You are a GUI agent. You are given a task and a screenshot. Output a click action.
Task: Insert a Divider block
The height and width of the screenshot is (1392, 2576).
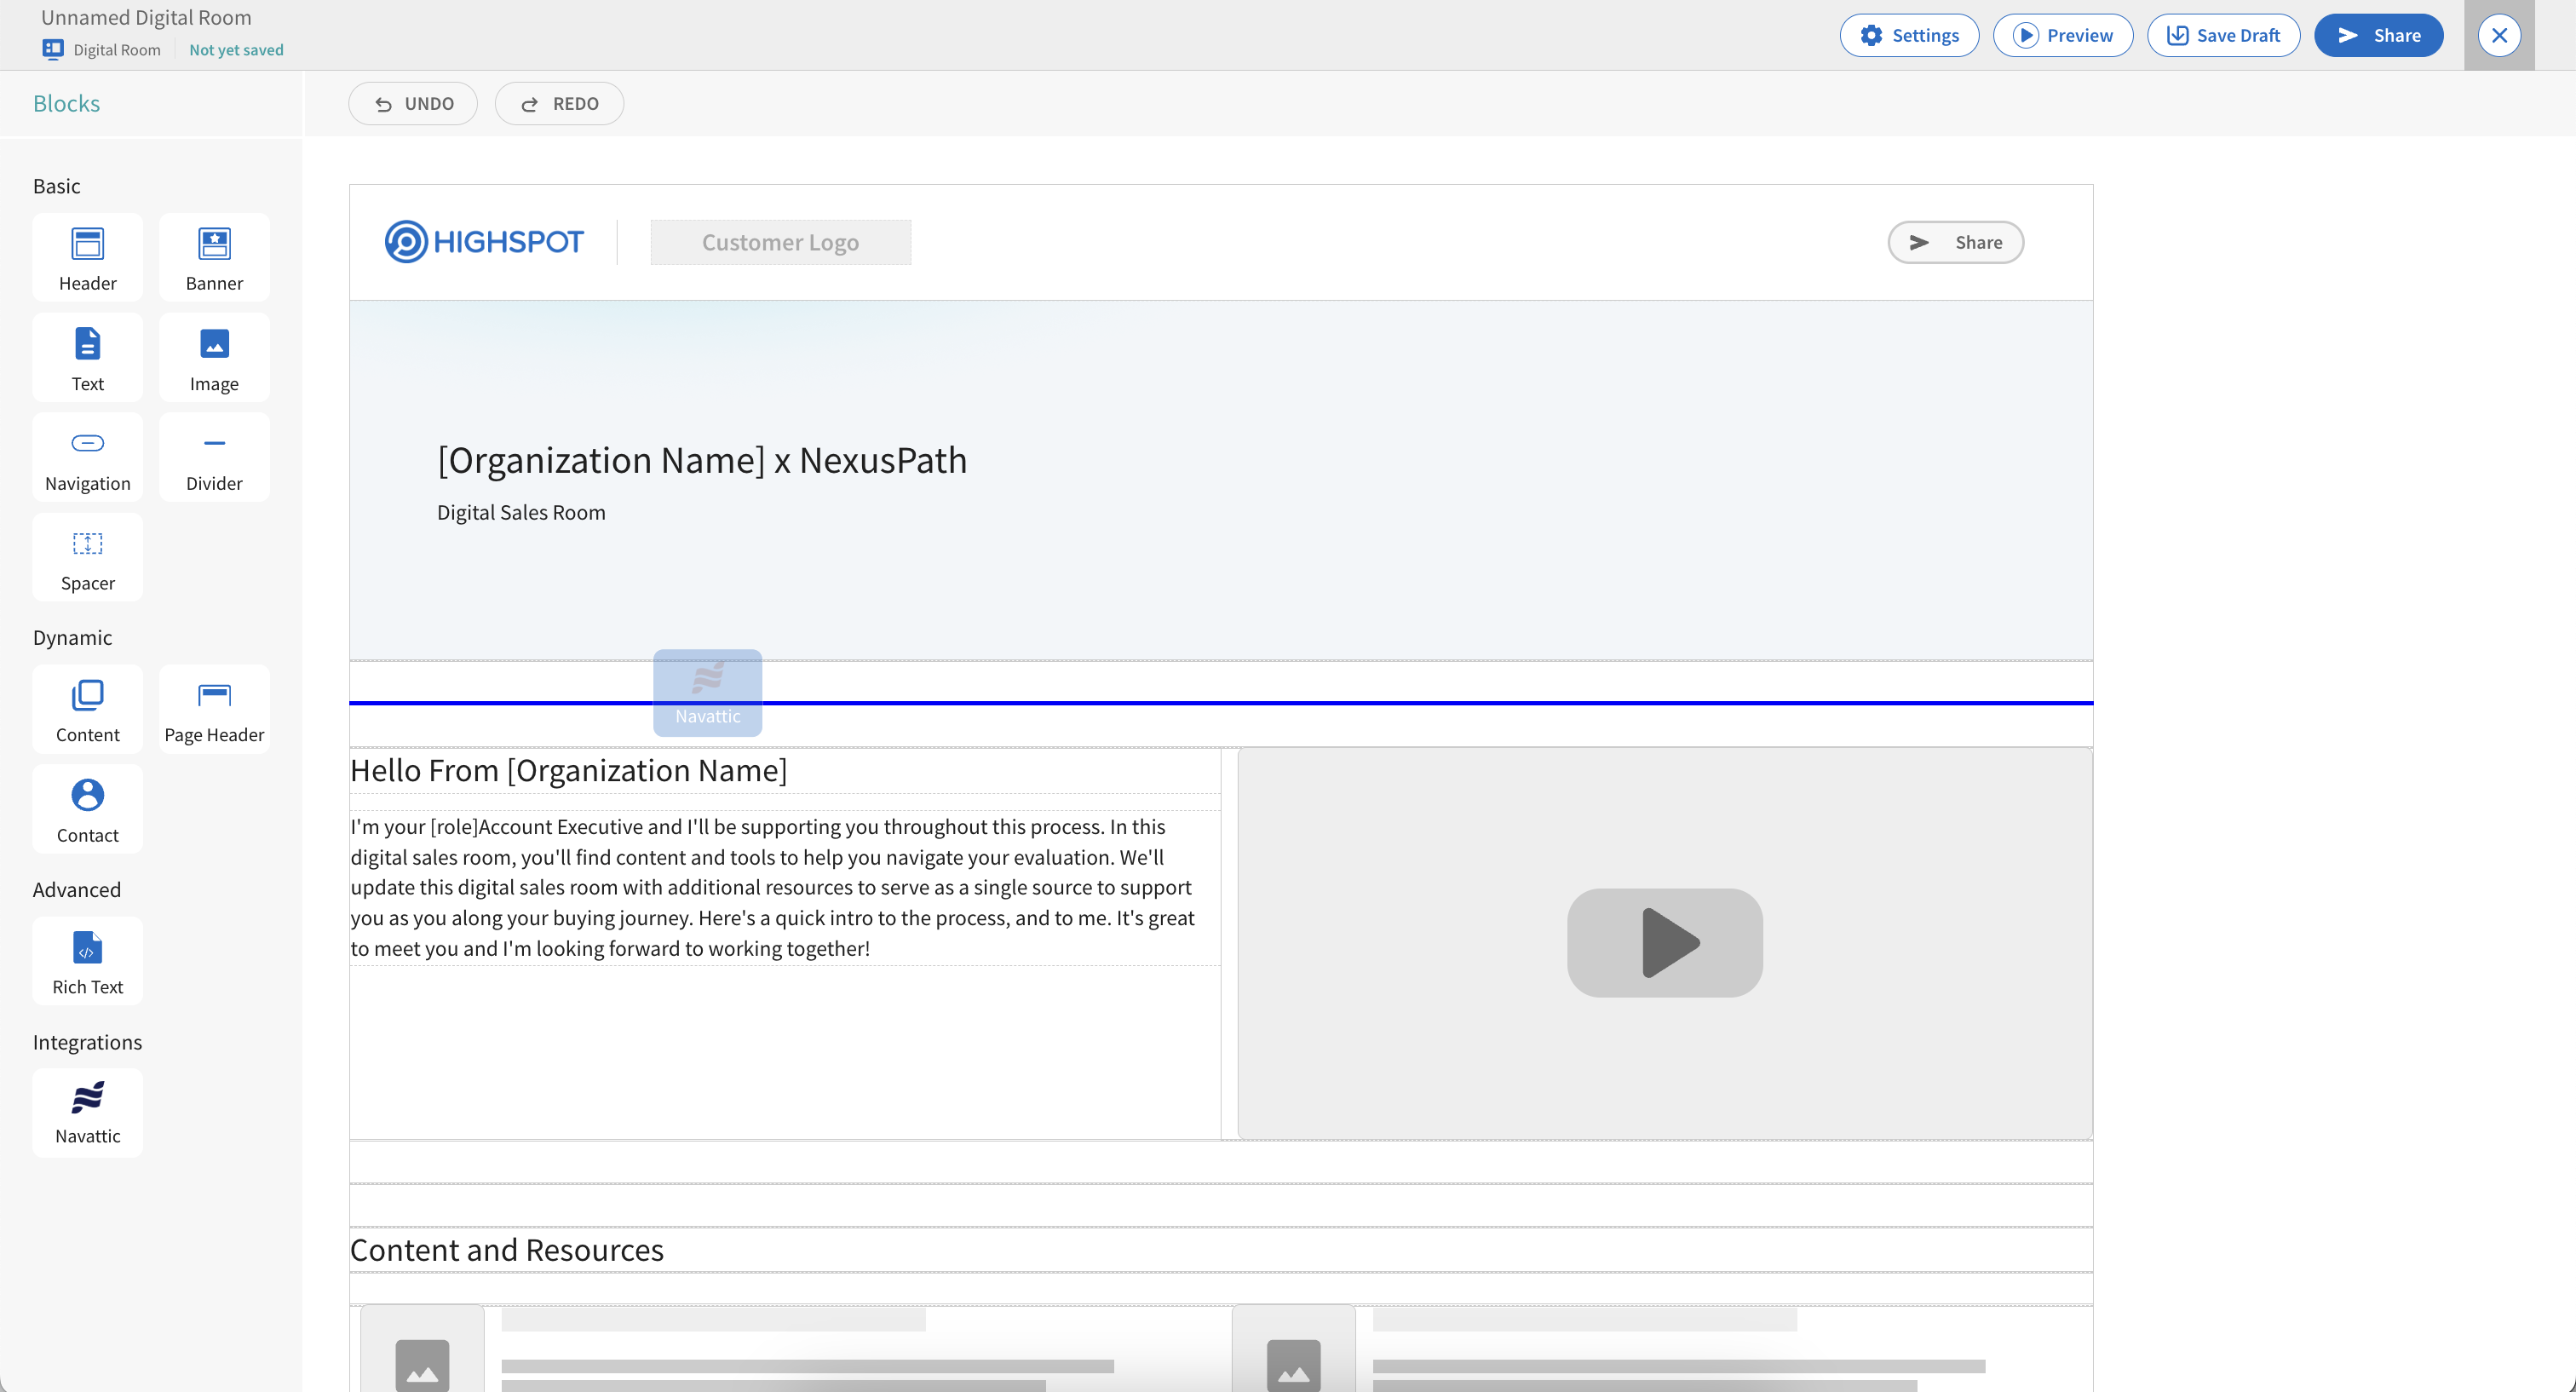pyautogui.click(x=214, y=457)
